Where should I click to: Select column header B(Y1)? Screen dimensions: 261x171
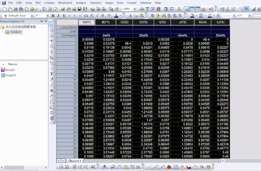(x=106, y=22)
